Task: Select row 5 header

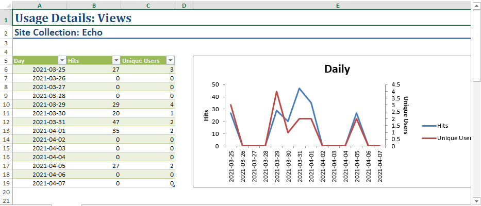Action: [x=6, y=61]
